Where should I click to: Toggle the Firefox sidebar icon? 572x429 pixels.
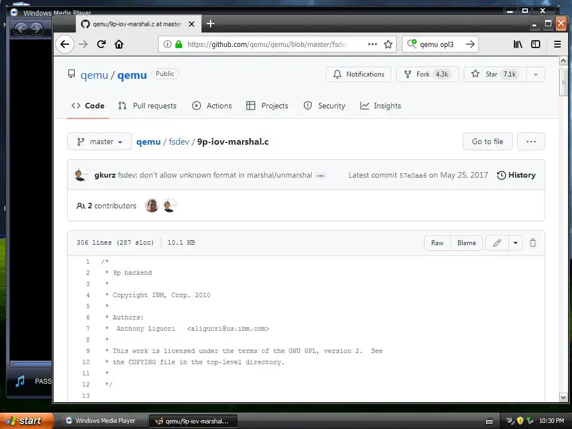tap(536, 45)
